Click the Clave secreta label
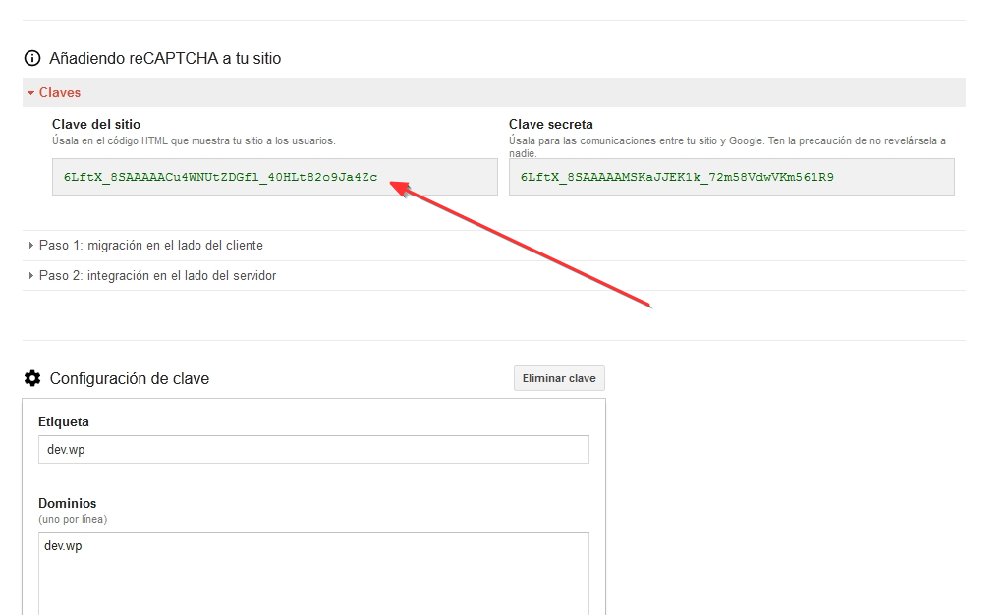 tap(551, 124)
